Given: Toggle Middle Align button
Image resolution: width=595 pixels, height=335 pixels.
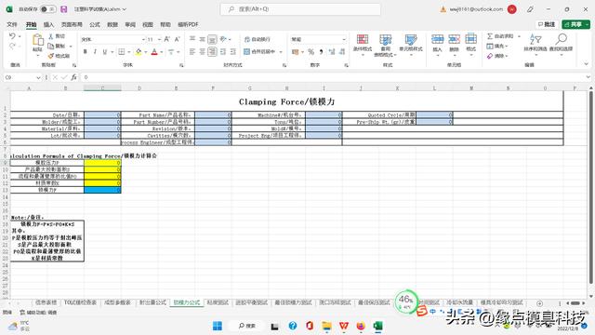Looking at the screenshot, I should (x=203, y=39).
